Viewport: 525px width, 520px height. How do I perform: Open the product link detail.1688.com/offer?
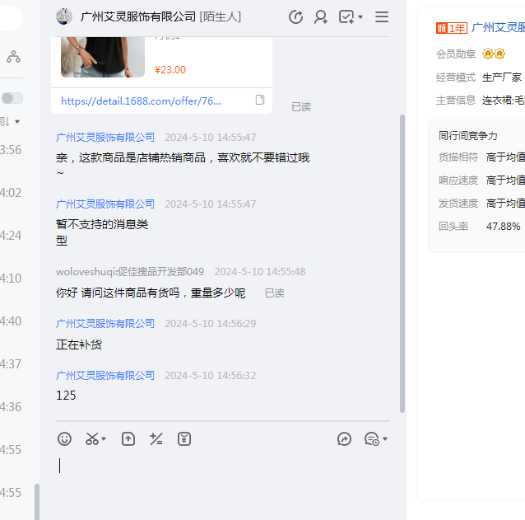tap(141, 101)
